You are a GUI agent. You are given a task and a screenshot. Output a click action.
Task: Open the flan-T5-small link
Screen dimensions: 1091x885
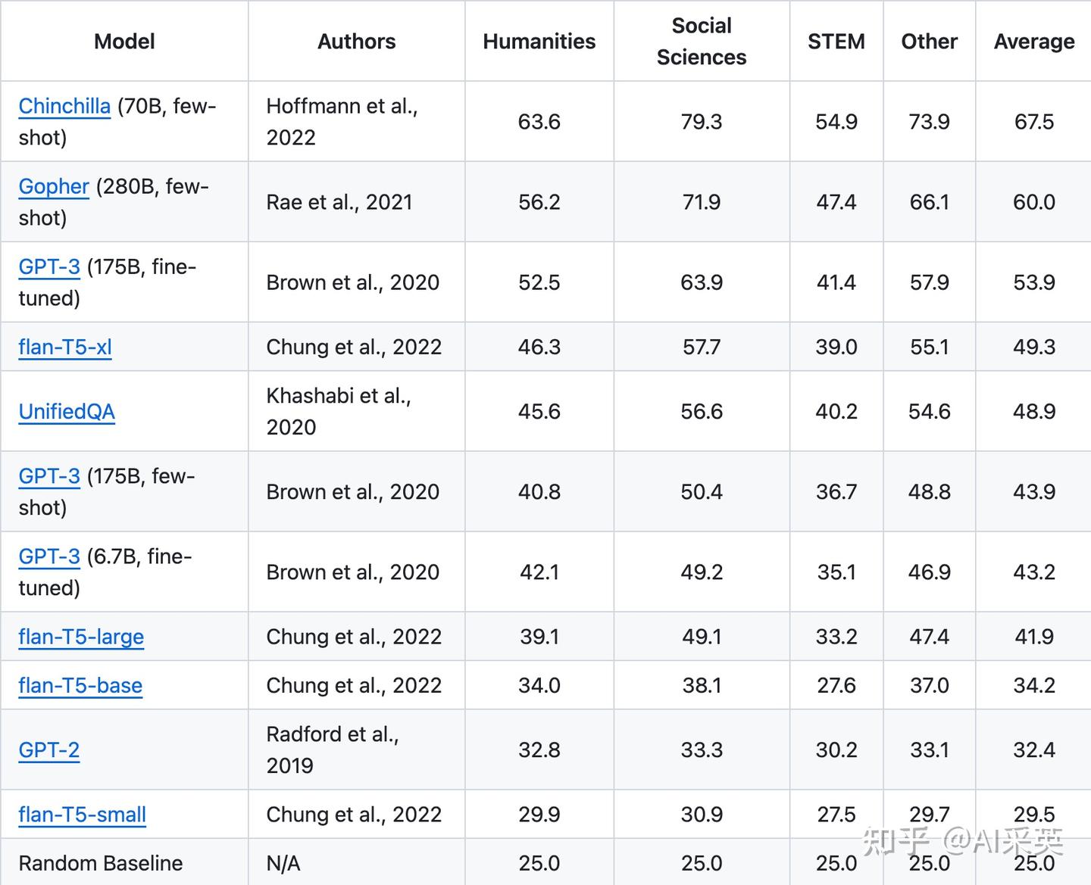click(83, 815)
